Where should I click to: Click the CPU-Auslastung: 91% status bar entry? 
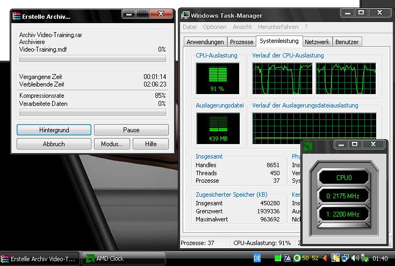(x=262, y=243)
